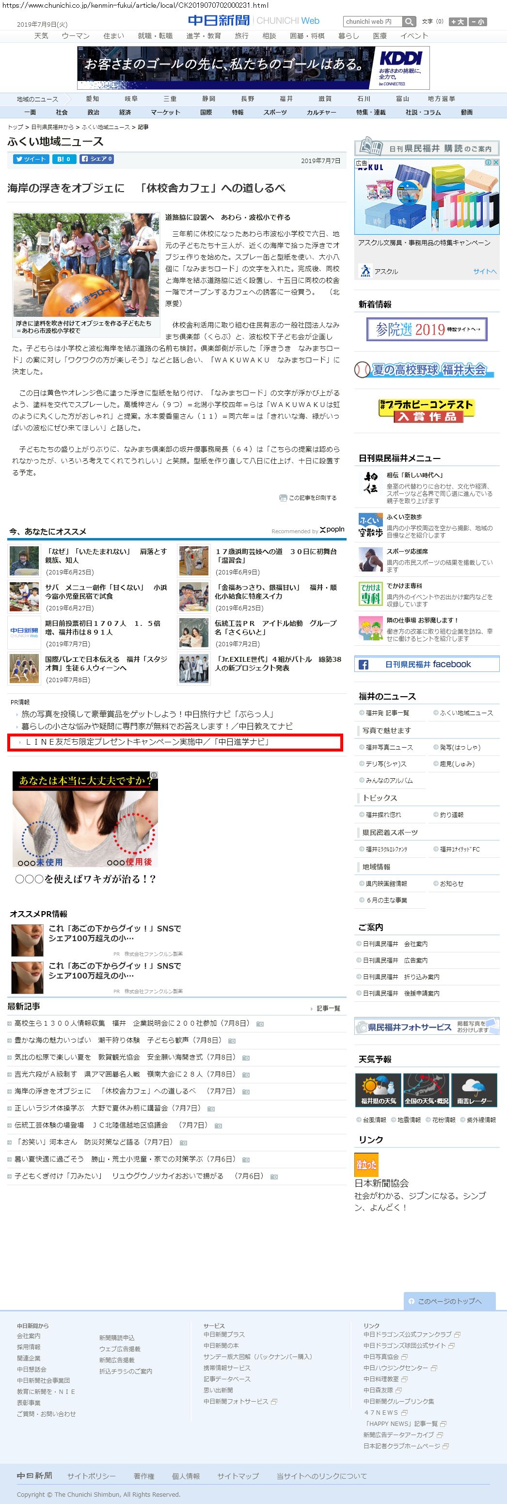
Task: Jump to top with このページのトップへ
Action: 449,1301
